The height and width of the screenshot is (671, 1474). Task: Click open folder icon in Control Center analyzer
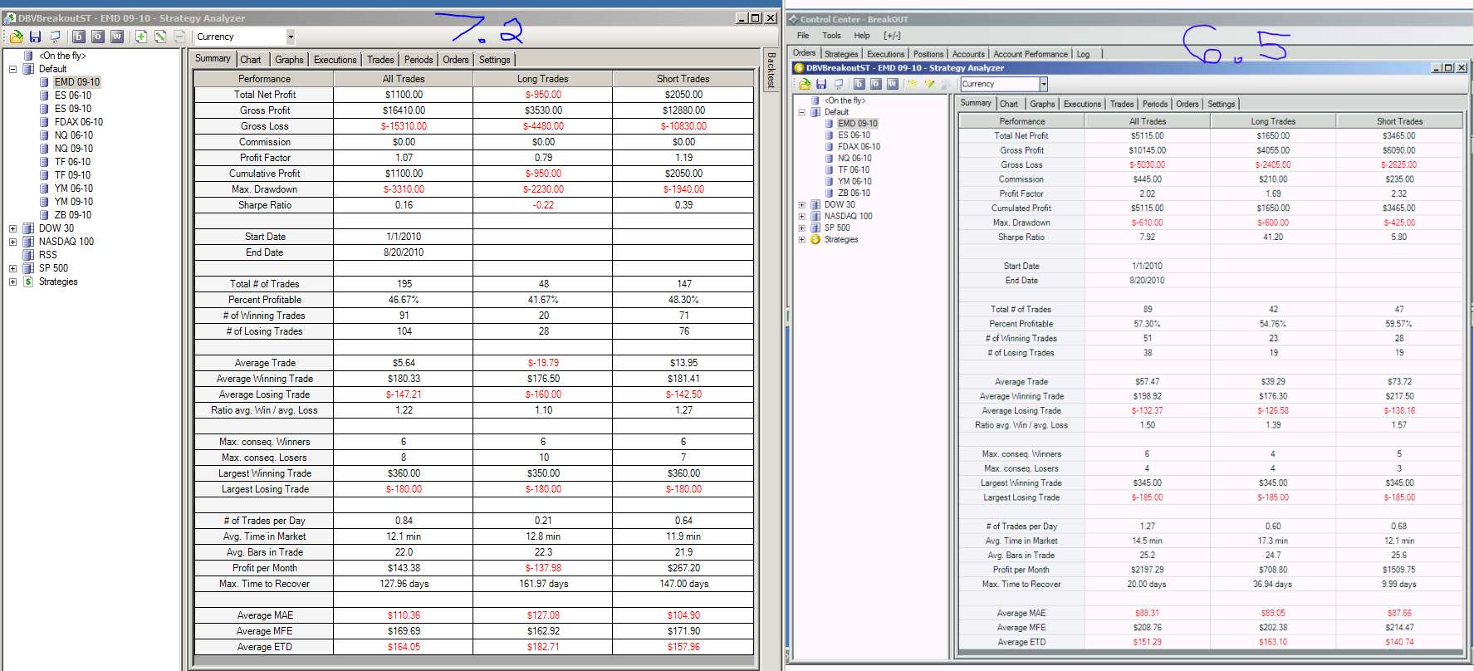805,84
